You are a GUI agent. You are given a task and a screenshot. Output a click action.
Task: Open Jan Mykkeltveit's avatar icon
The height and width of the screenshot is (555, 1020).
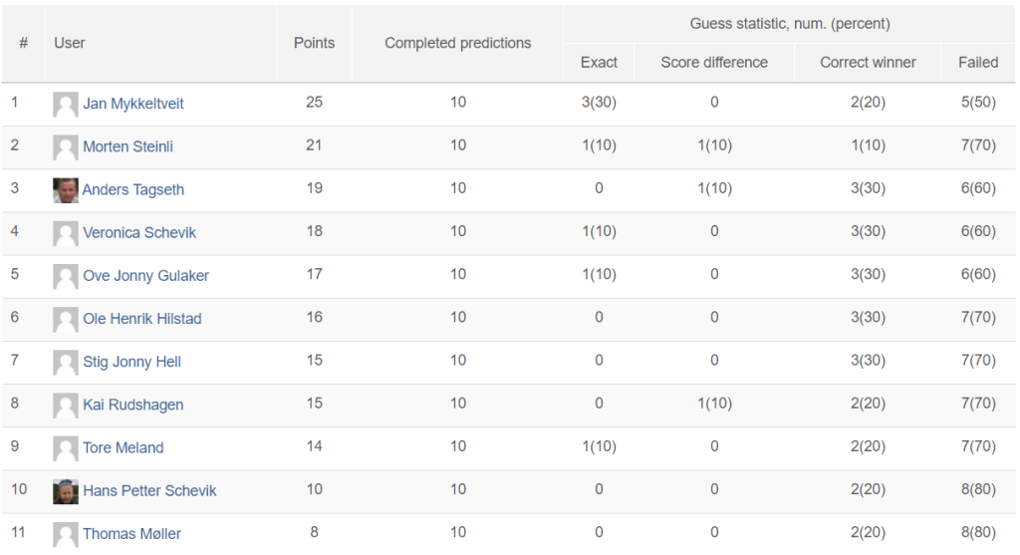pyautogui.click(x=65, y=104)
